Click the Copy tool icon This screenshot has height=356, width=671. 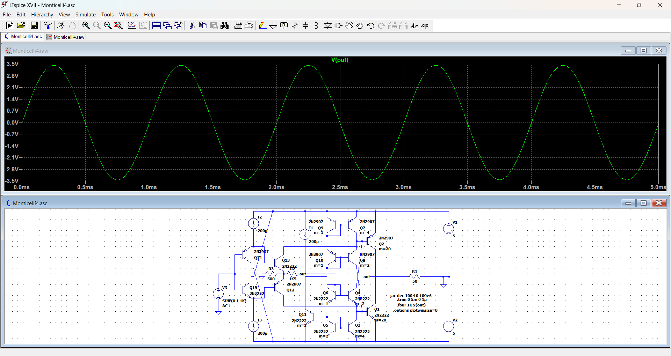[203, 25]
